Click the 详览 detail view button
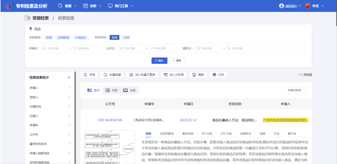Screen dimensions: 337x164 tap(89, 75)
